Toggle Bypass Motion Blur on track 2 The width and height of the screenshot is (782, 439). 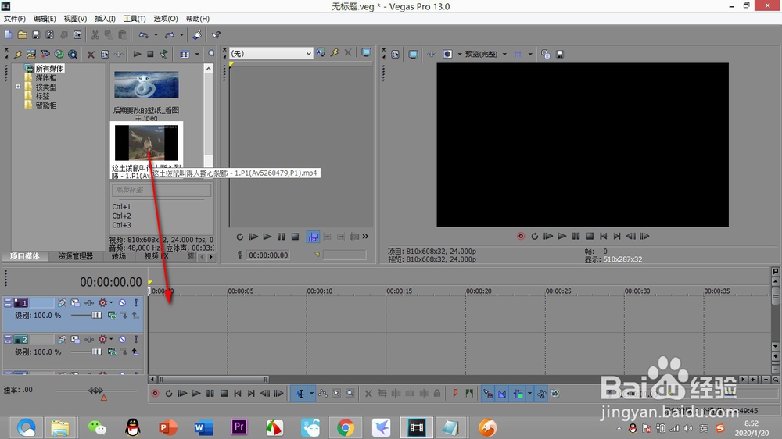click(61, 339)
